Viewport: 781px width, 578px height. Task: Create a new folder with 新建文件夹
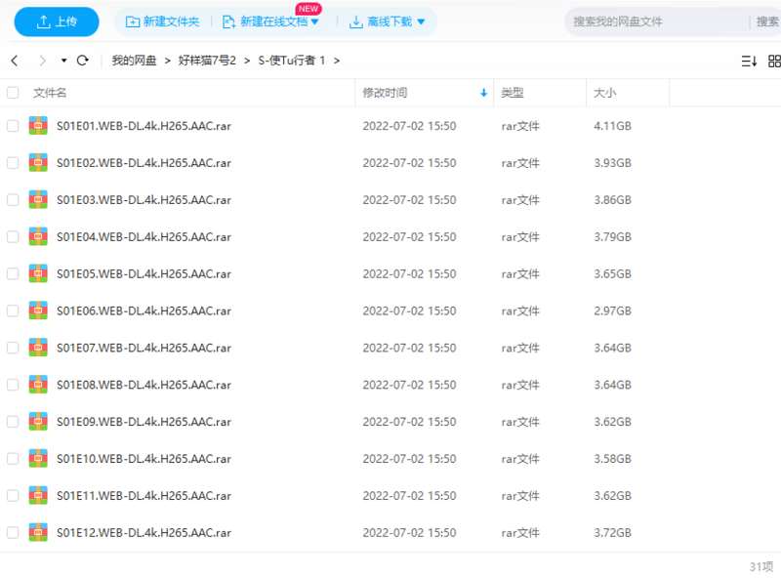[162, 21]
